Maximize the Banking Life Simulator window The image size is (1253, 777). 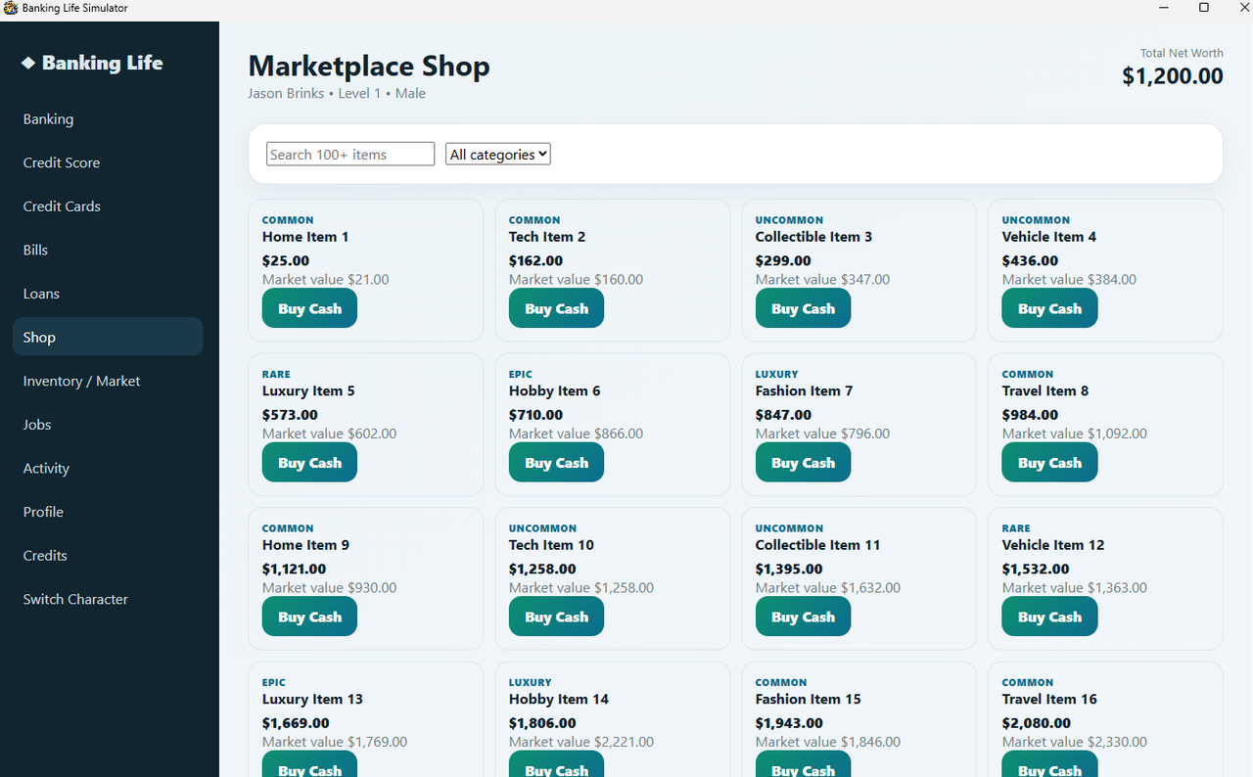pyautogui.click(x=1204, y=8)
